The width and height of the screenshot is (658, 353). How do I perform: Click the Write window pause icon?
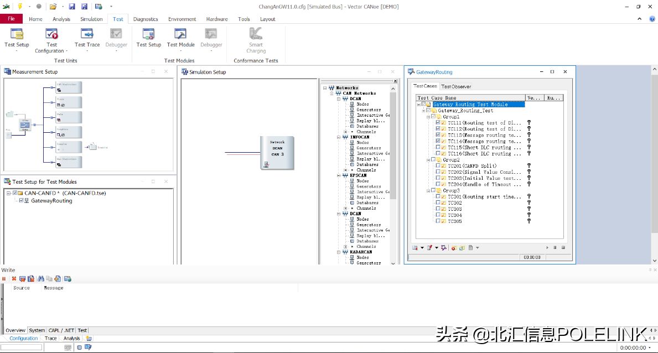[x=4, y=279]
